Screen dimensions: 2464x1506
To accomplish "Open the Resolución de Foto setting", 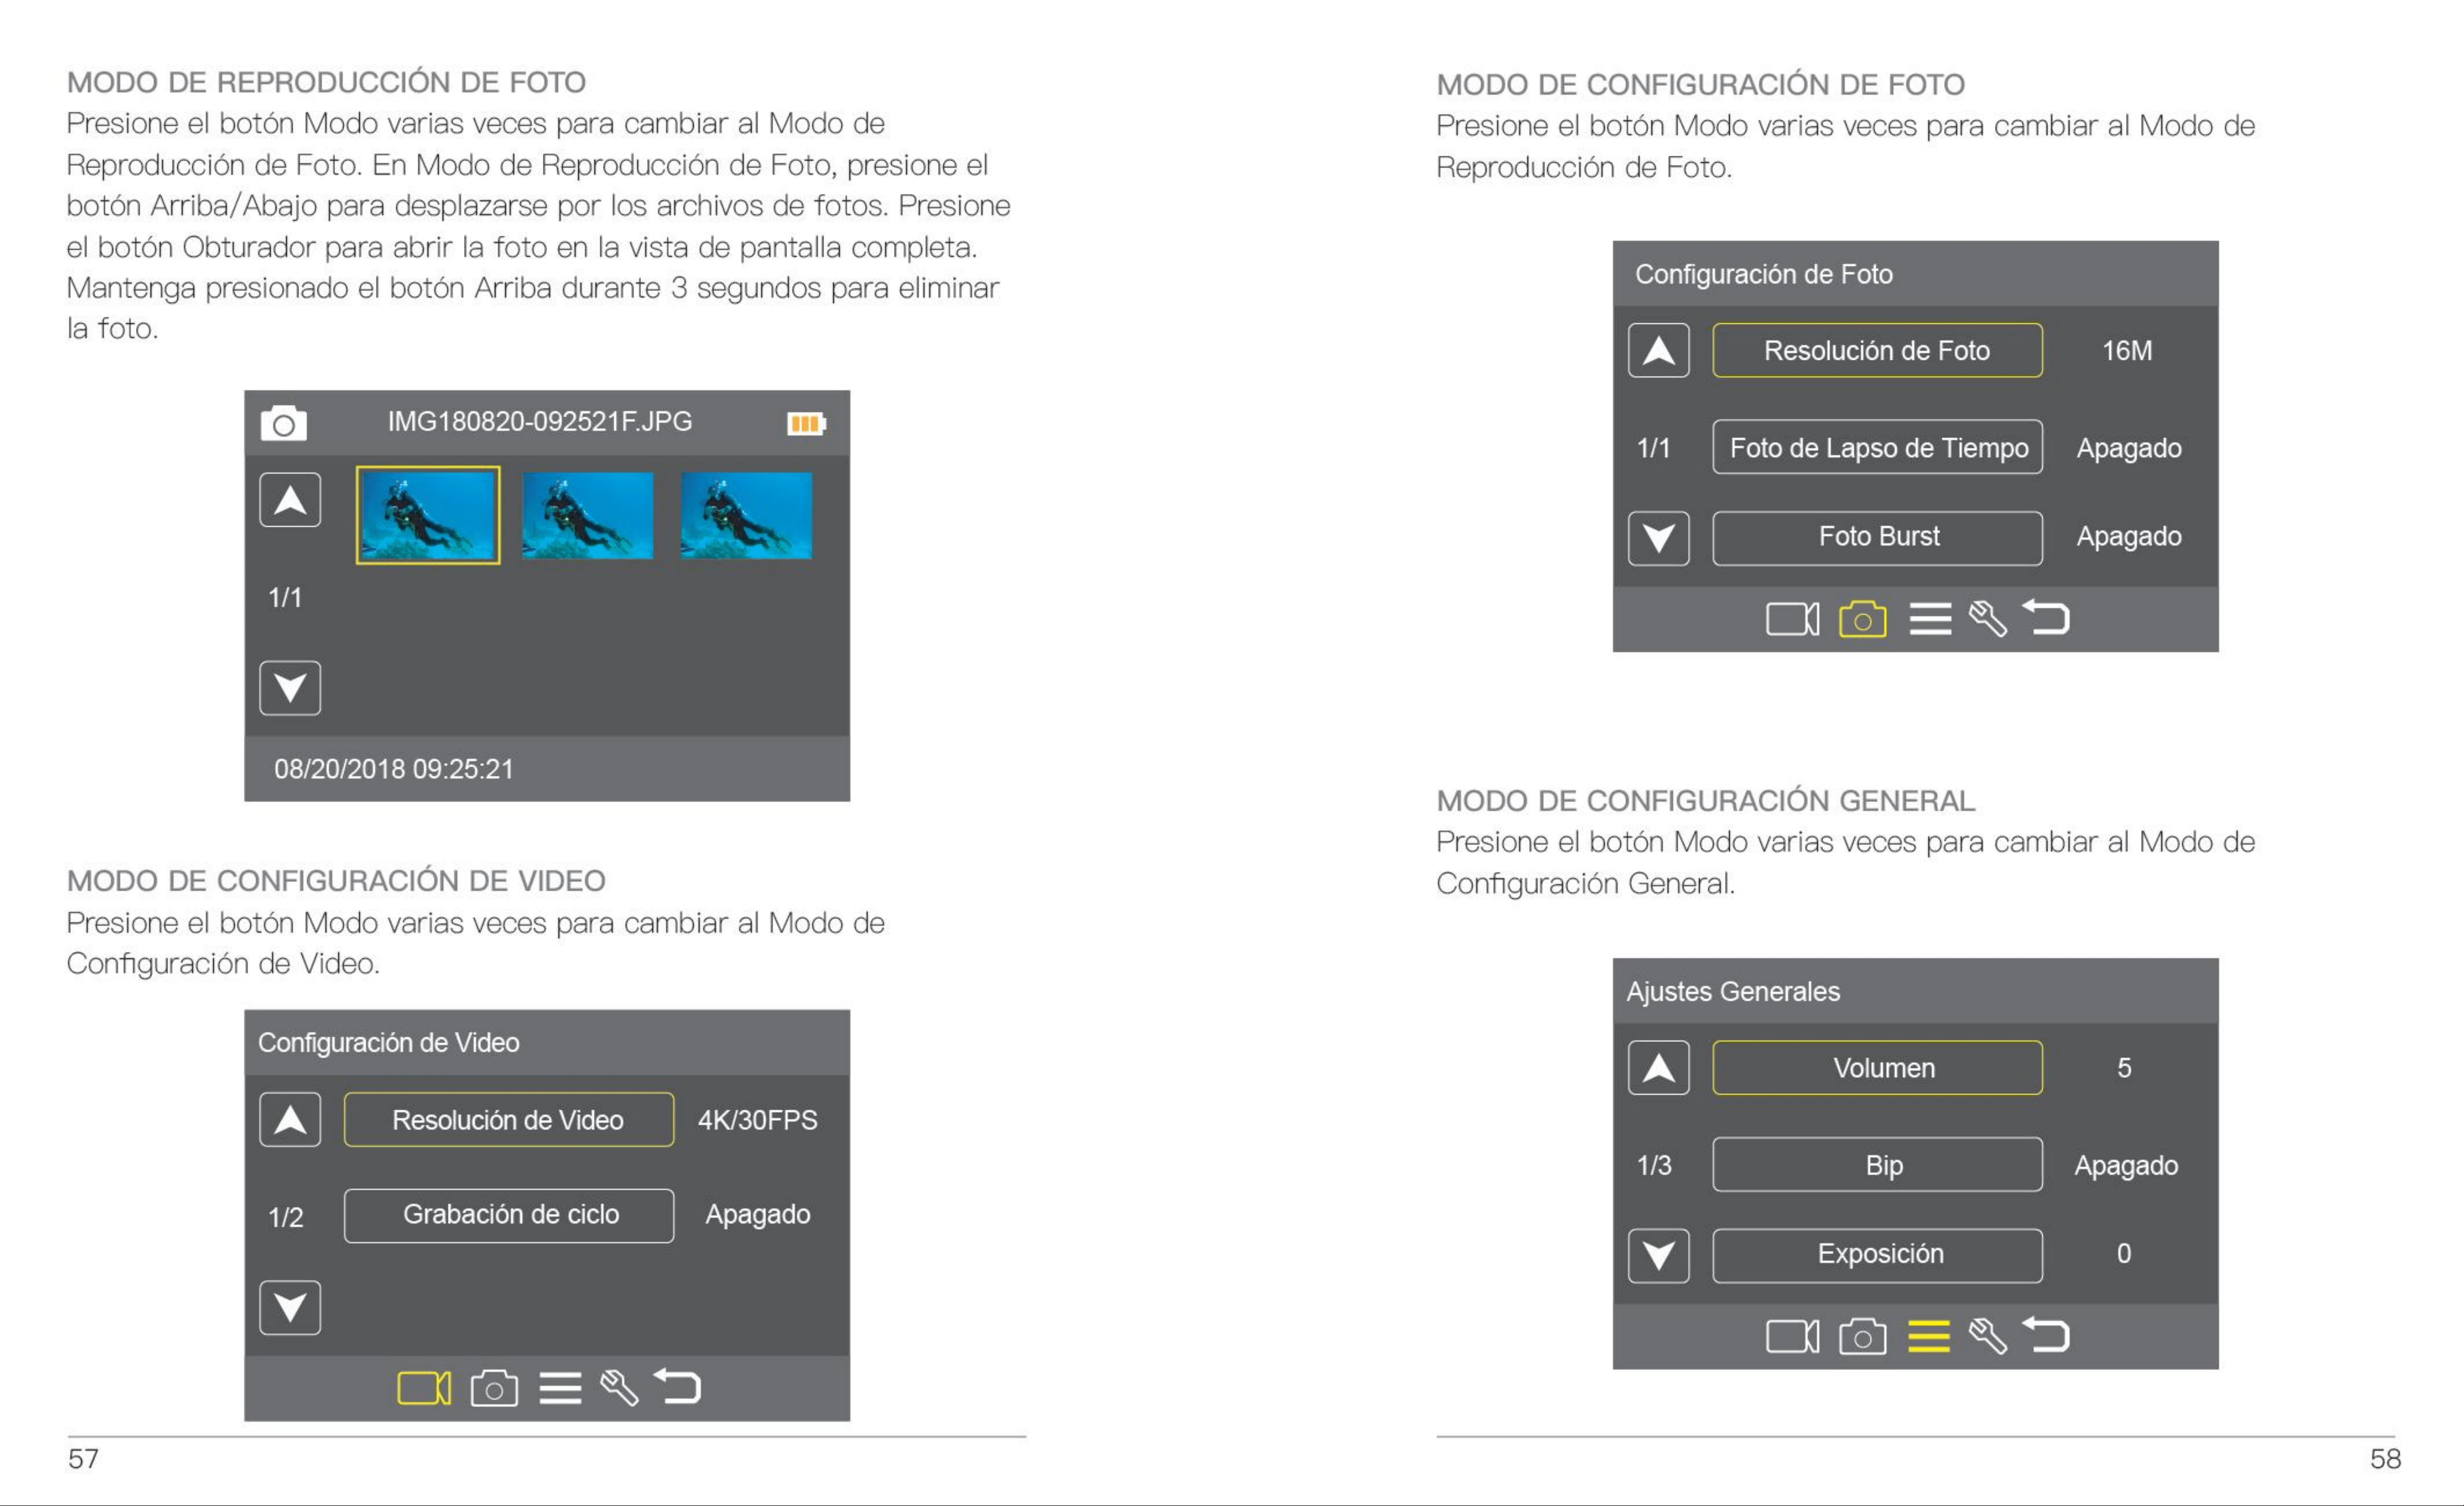I will 1877,350.
